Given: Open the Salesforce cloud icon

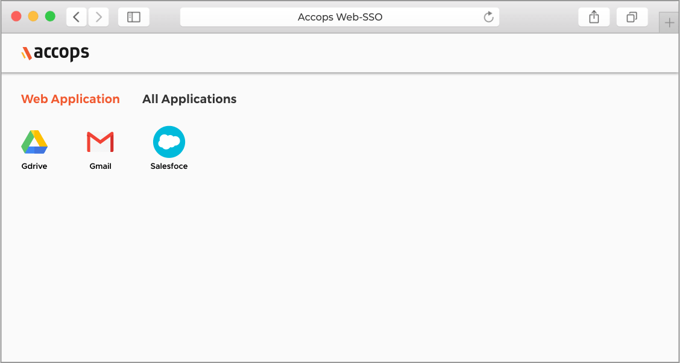Looking at the screenshot, I should coord(169,142).
